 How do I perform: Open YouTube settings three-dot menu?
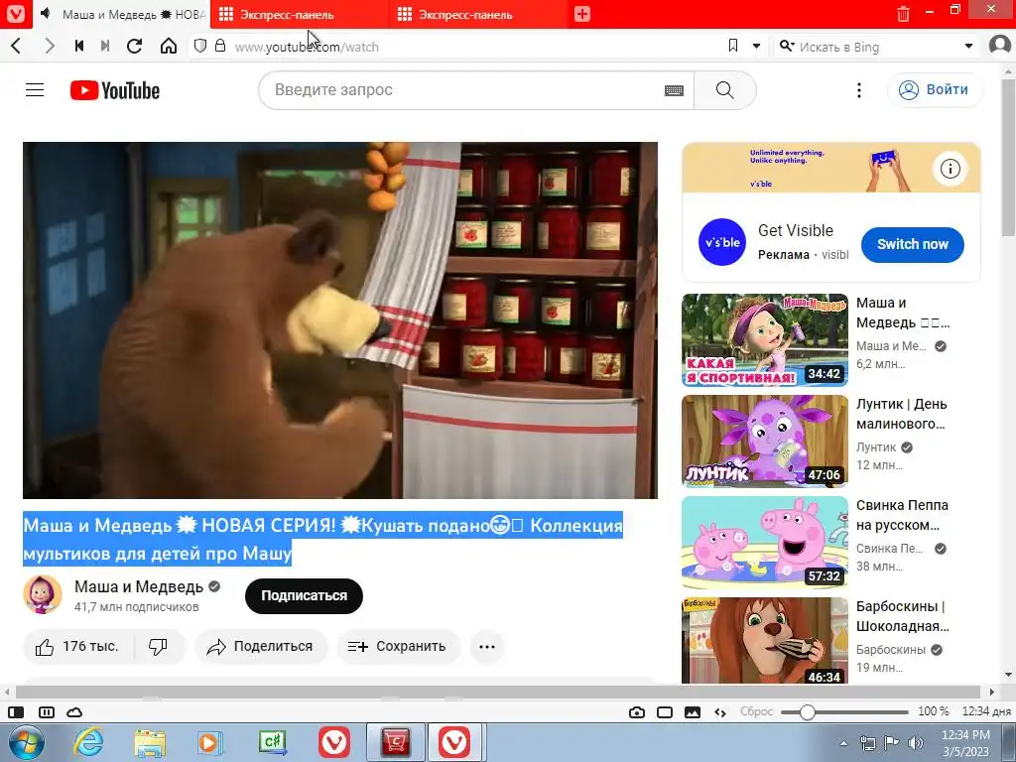[859, 90]
